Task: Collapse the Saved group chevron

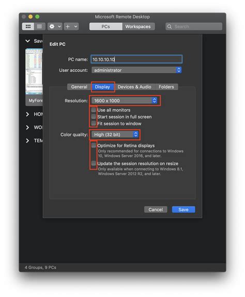Action: [x=28, y=41]
